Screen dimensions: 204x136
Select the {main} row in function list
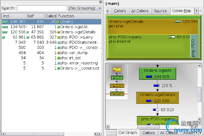(52, 21)
